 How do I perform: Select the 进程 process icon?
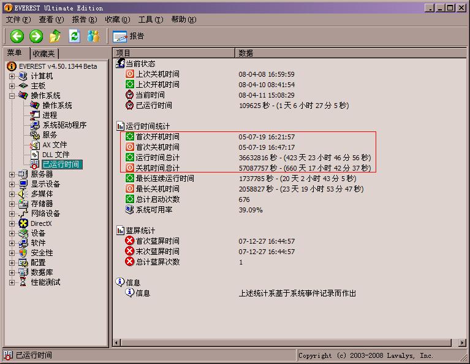pyautogui.click(x=35, y=115)
